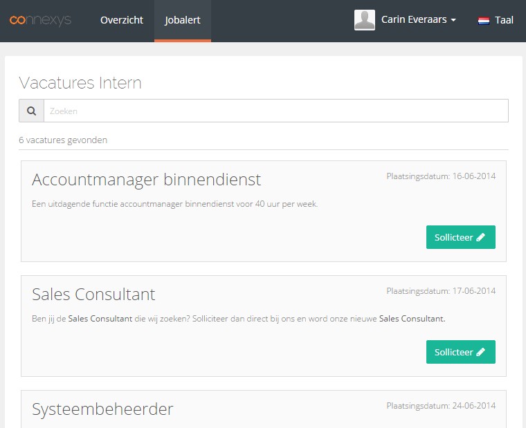The width and height of the screenshot is (526, 428).
Task: Open the Taal language selector
Action: pos(496,20)
